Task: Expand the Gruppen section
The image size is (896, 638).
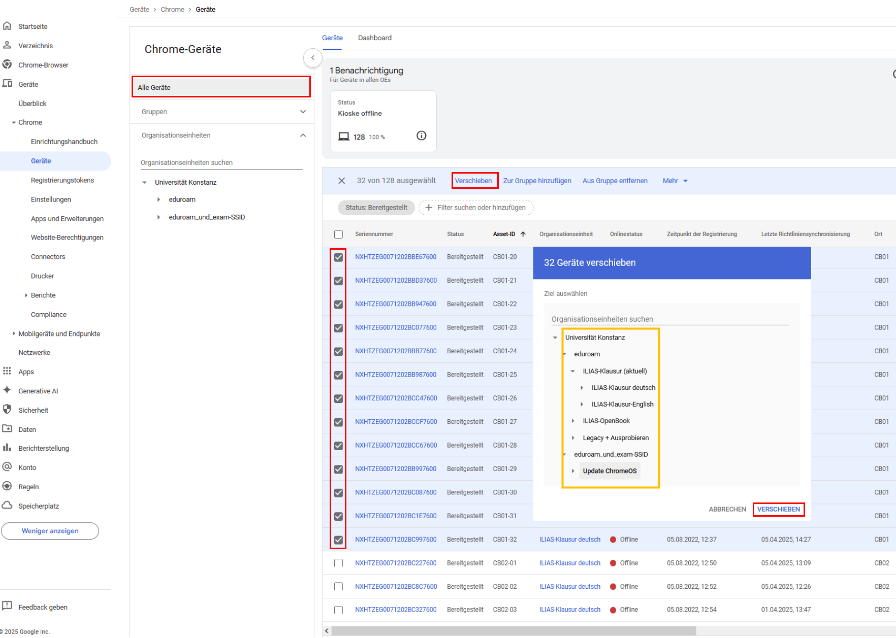Action: [x=303, y=112]
